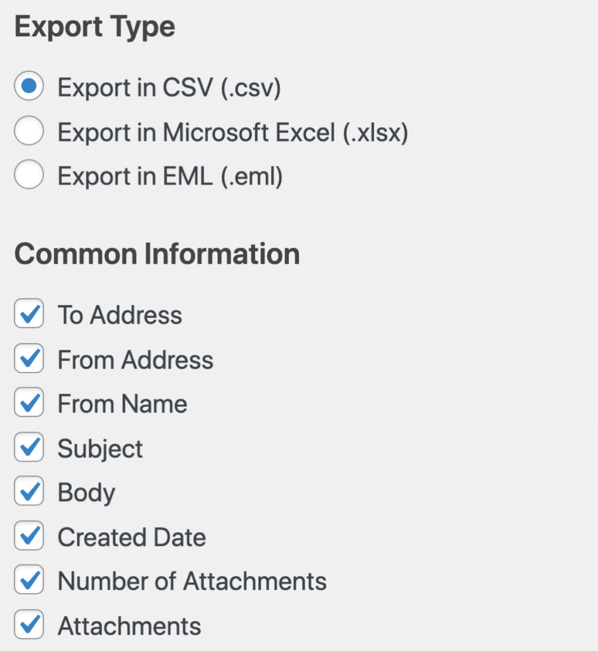
Task: Uncheck Subject from Common Information
Action: point(29,447)
